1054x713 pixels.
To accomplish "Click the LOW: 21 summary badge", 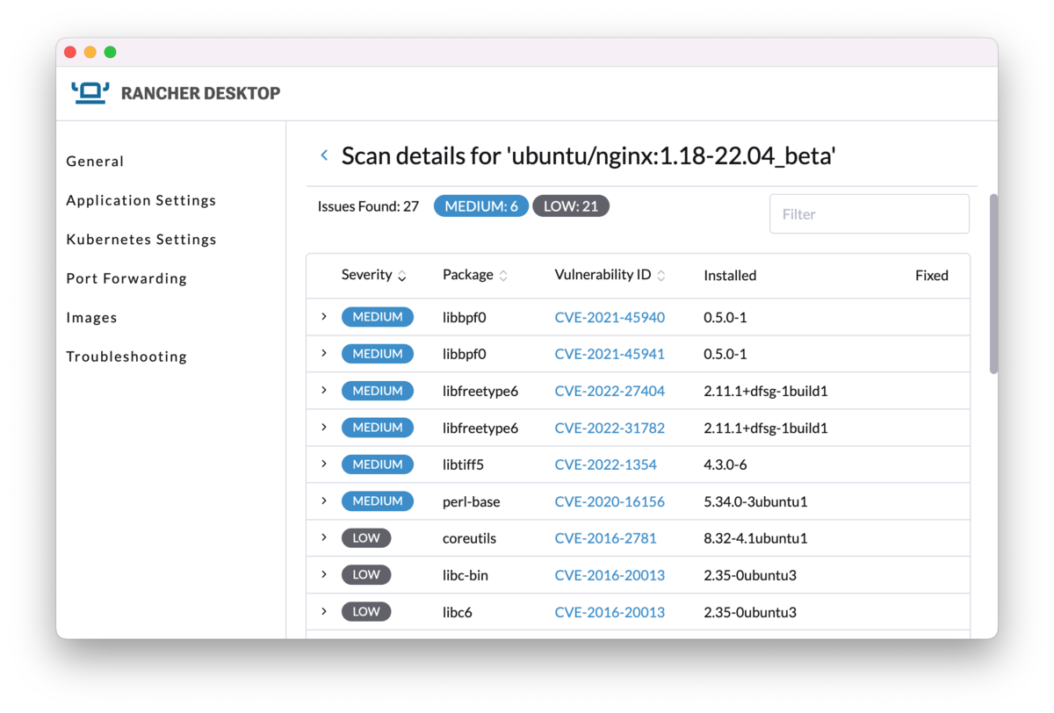I will (571, 206).
